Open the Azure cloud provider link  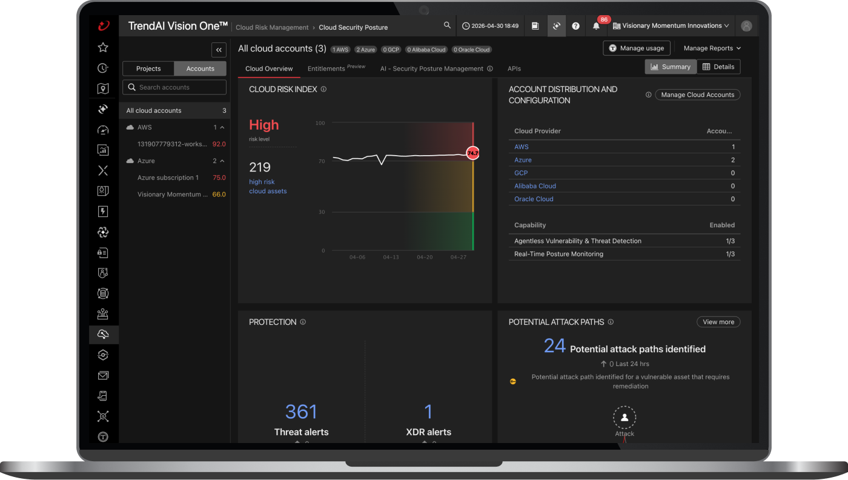click(523, 160)
